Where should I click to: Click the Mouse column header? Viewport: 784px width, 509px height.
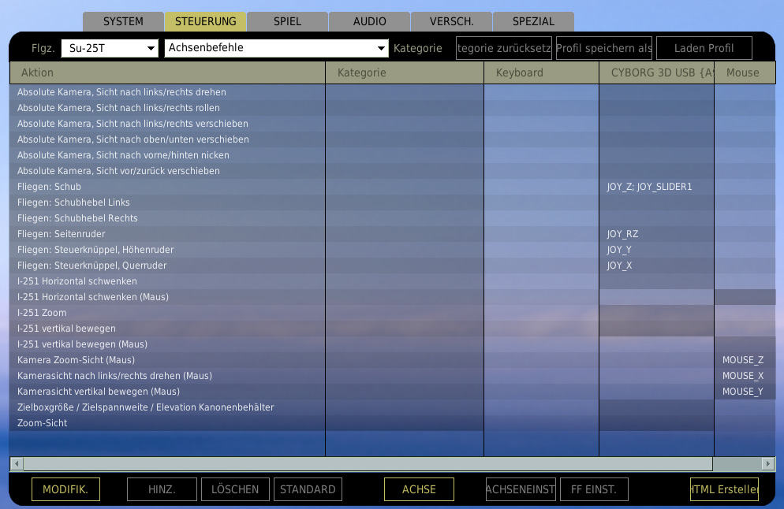click(745, 72)
